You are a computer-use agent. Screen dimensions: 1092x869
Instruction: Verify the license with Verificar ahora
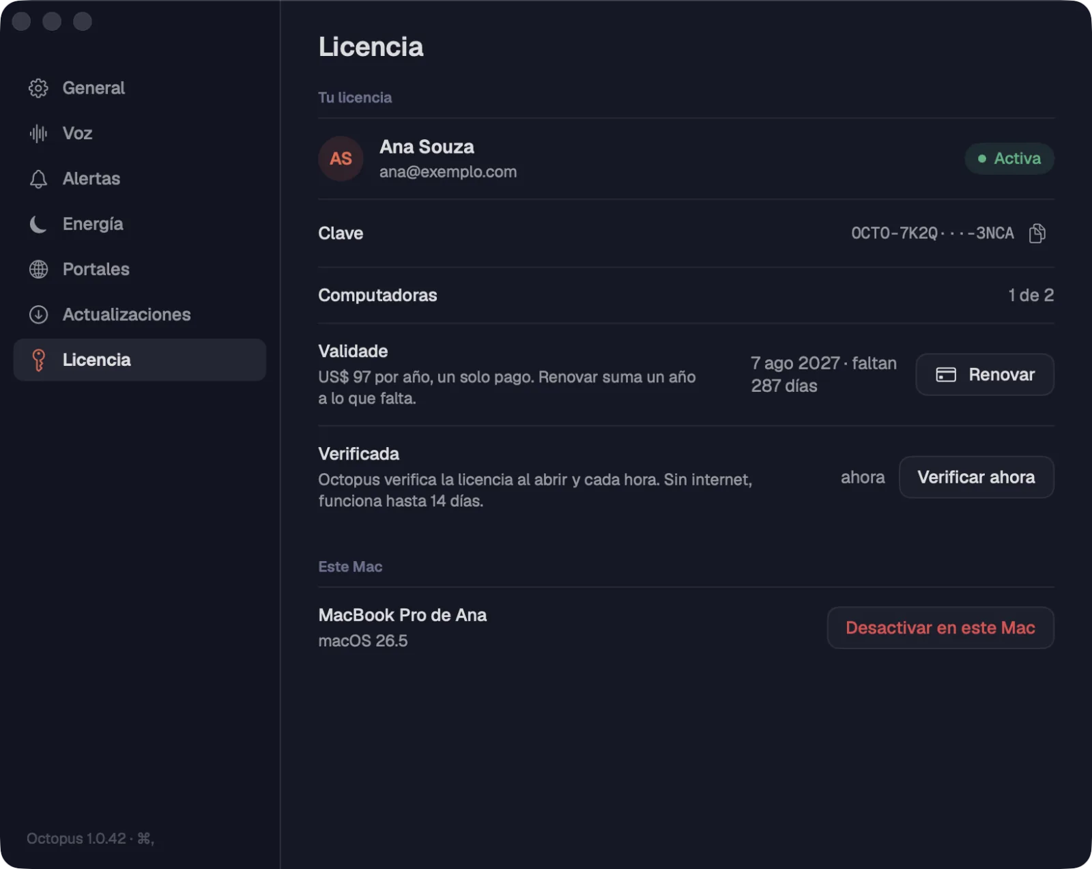976,477
